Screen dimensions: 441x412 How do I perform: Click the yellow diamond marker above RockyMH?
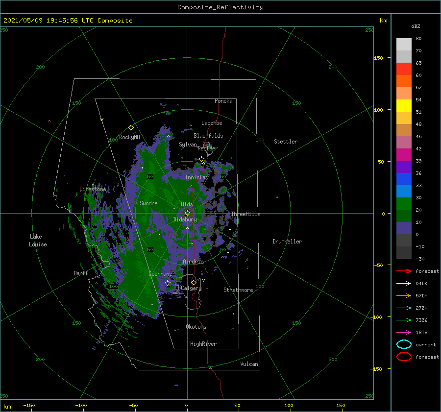[131, 128]
